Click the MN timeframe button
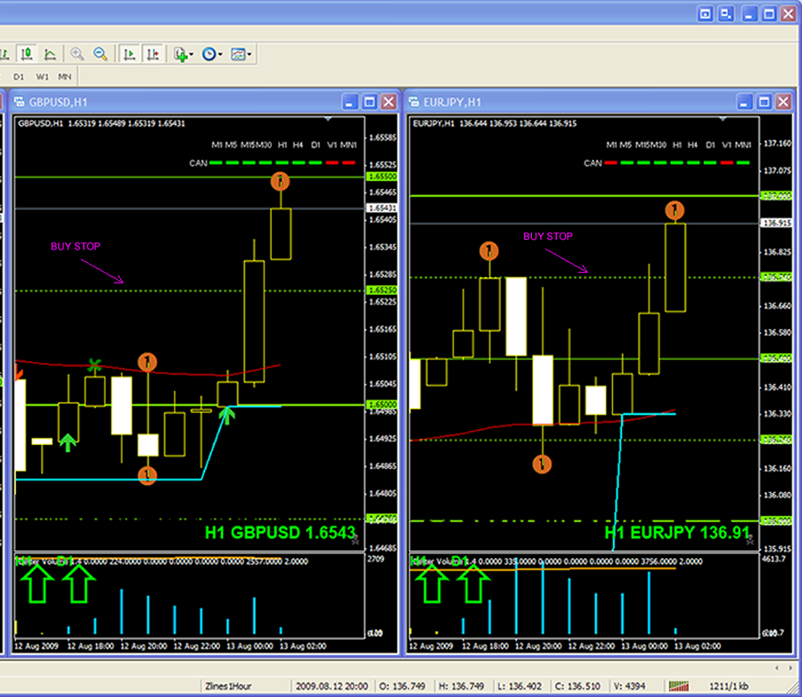 pyautogui.click(x=63, y=77)
